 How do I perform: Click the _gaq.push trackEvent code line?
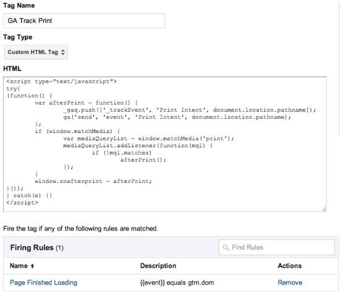(190, 110)
